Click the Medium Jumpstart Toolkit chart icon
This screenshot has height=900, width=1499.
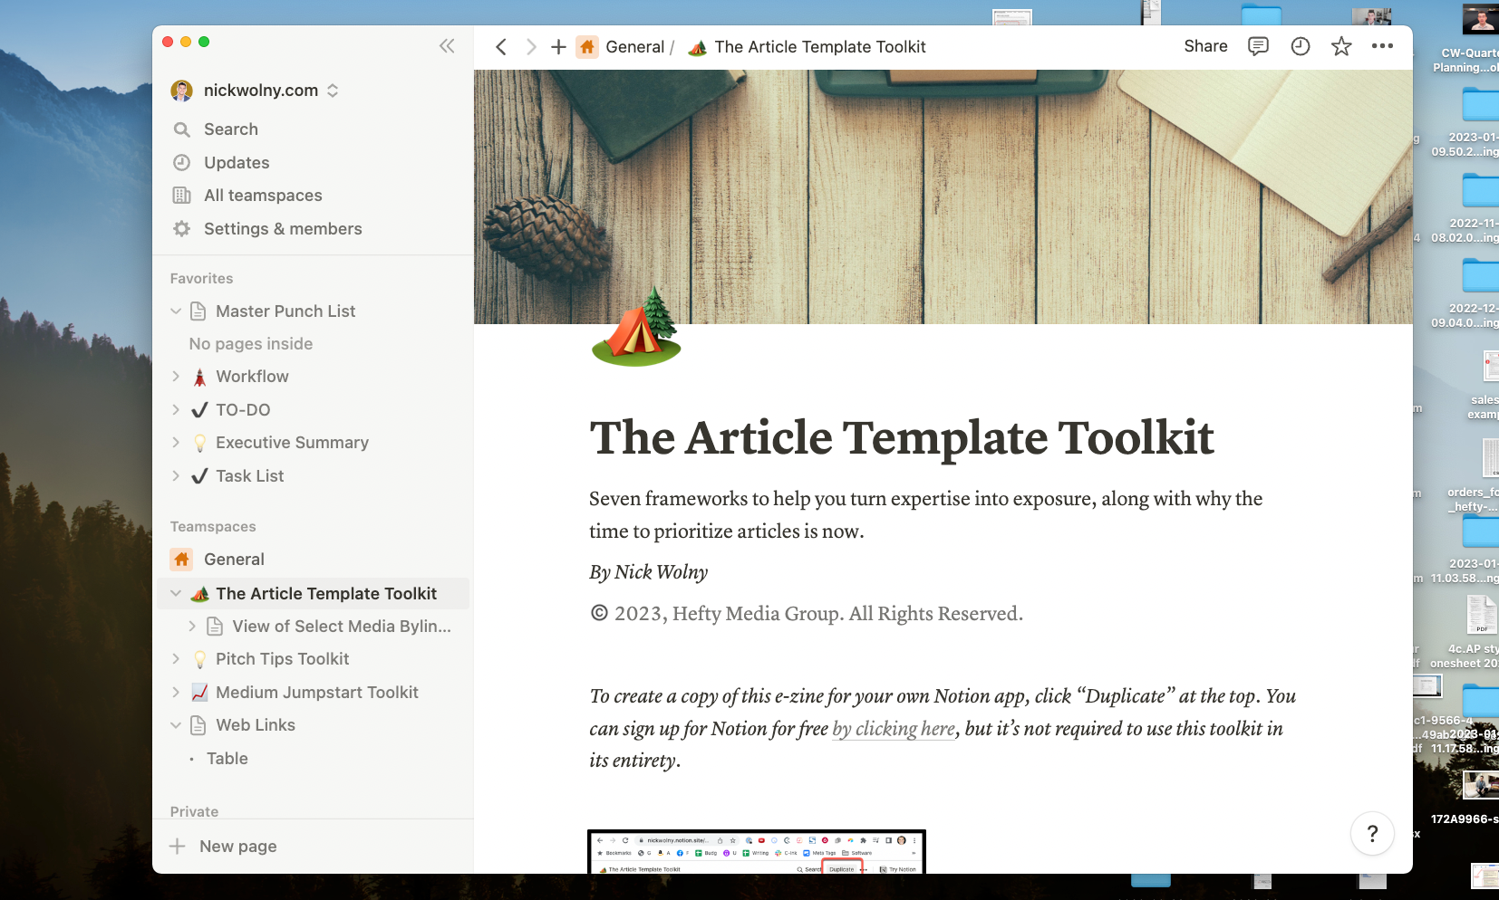click(199, 693)
